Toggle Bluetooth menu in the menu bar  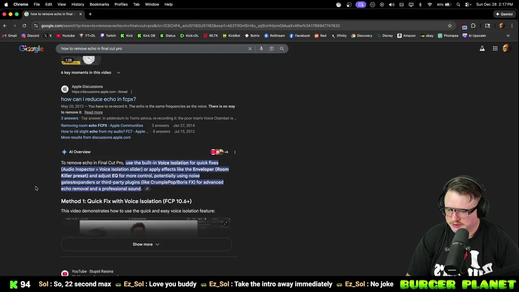[x=420, y=4]
